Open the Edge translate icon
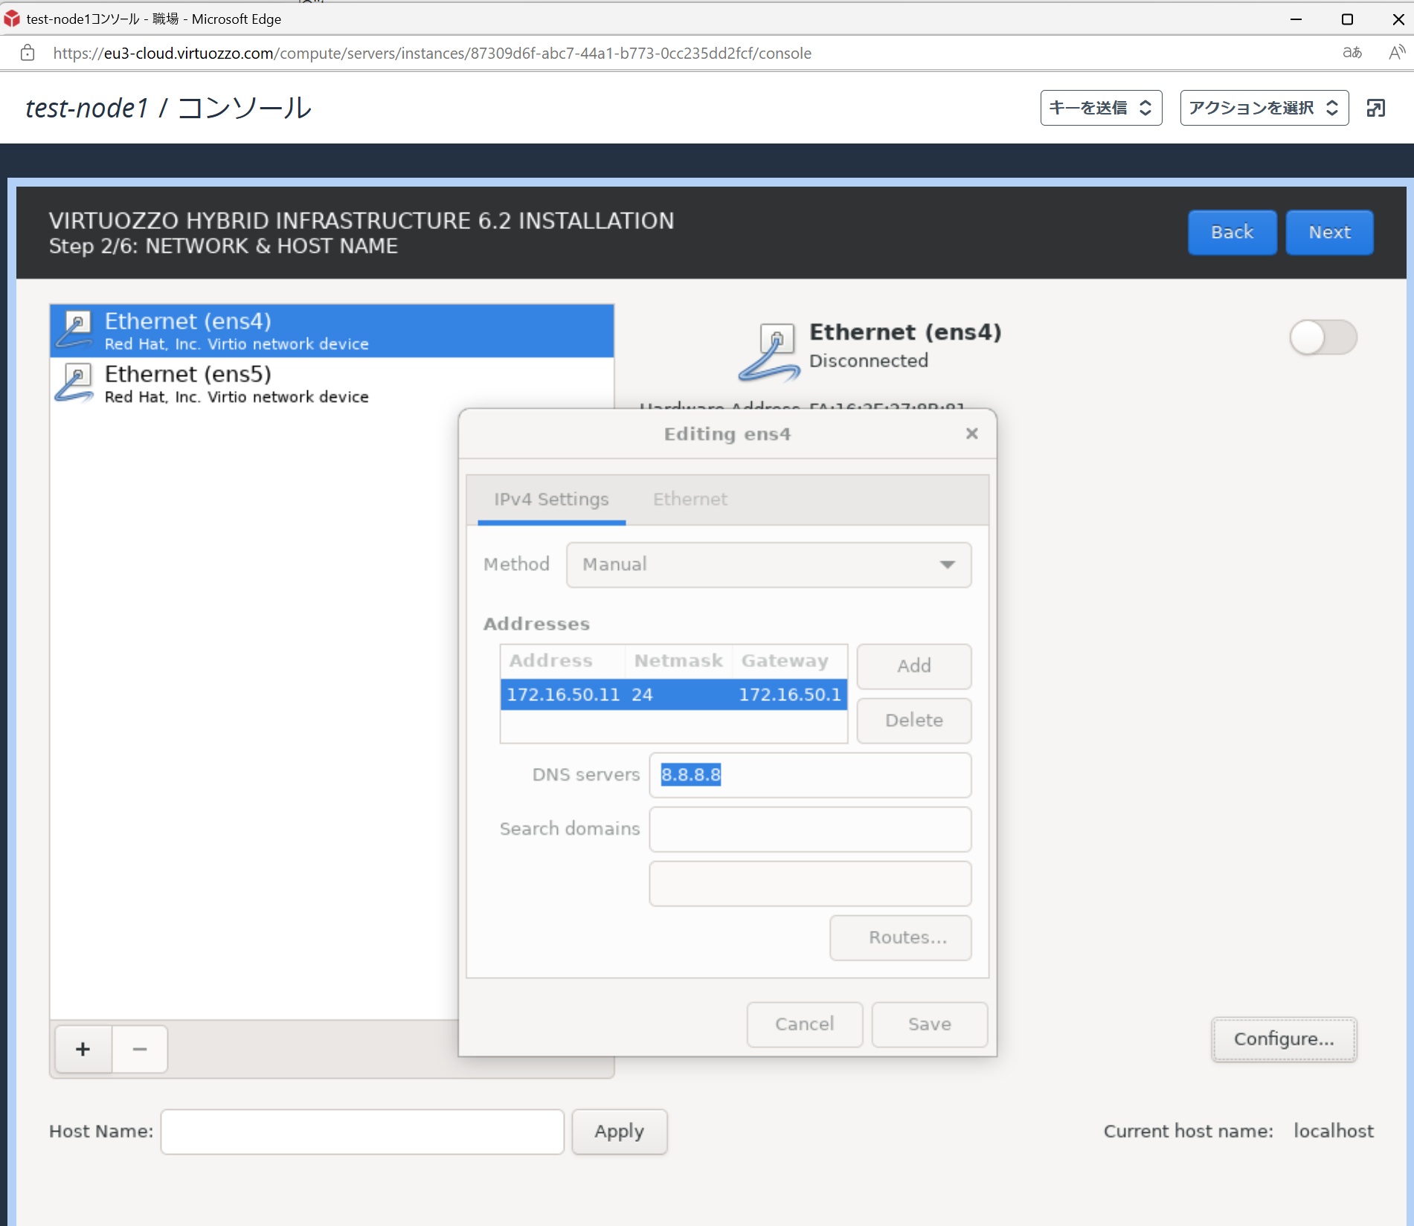The width and height of the screenshot is (1414, 1226). (x=1352, y=53)
